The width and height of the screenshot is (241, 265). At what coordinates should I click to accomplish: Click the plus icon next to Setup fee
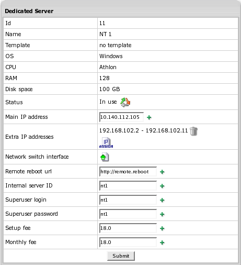point(162,228)
